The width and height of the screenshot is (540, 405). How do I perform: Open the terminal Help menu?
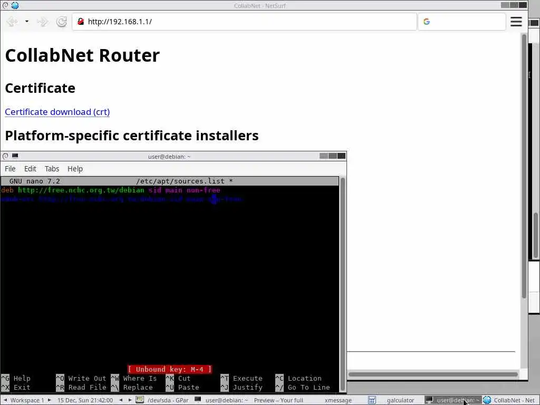pos(75,169)
